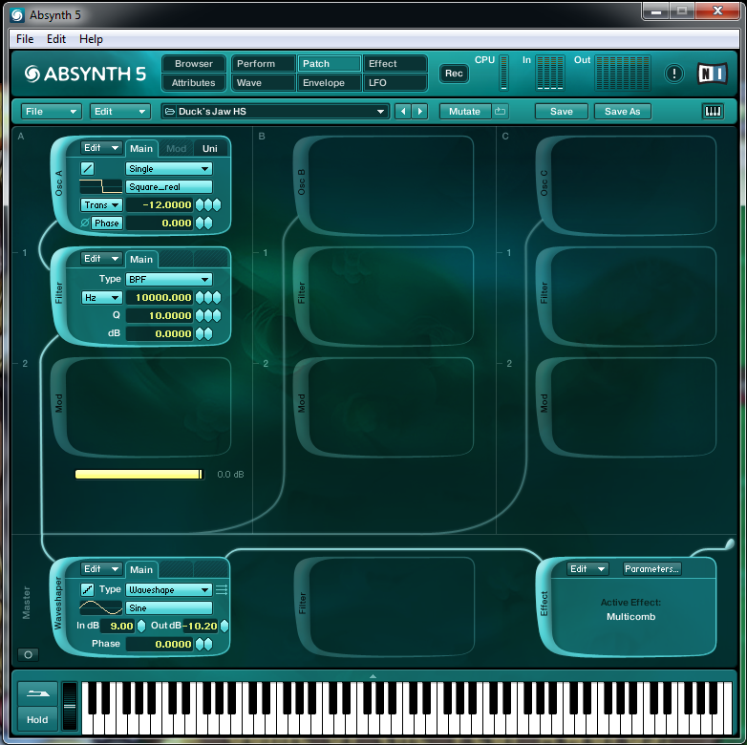Click the folder icon beside preset name

pos(170,112)
